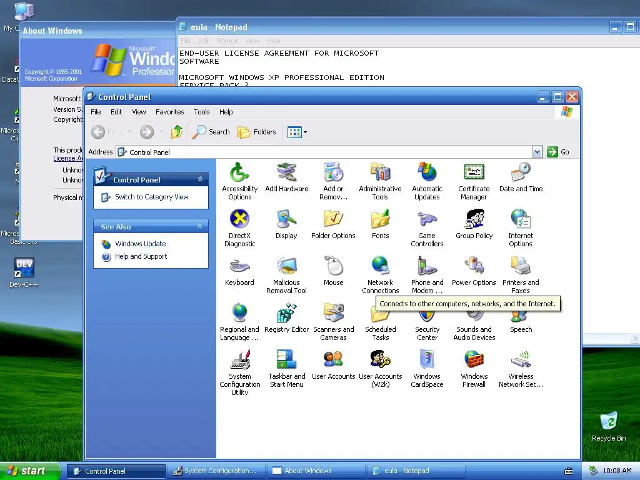Screen dimensions: 640x480
Task: Open the Edit menu in Control Panel
Action: [x=116, y=112]
